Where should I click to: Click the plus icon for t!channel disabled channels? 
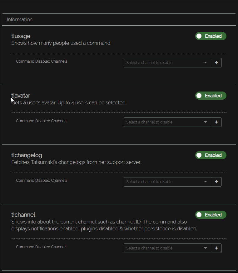216,248
